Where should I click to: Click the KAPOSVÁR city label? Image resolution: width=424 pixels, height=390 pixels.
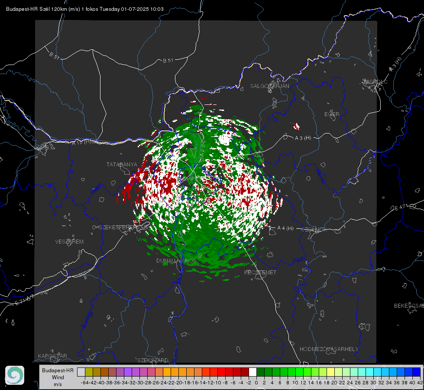click(x=52, y=356)
